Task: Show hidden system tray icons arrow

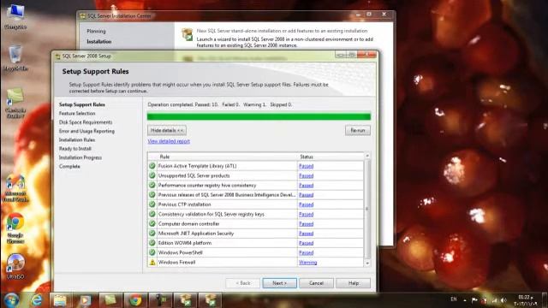Action: (465, 300)
